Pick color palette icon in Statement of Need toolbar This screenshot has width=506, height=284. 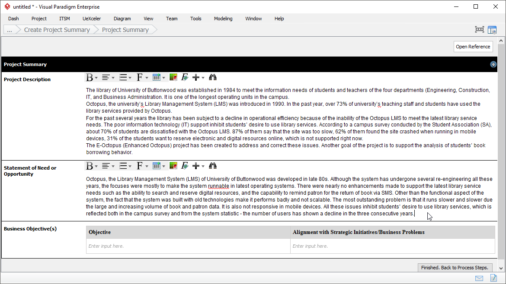point(173,166)
